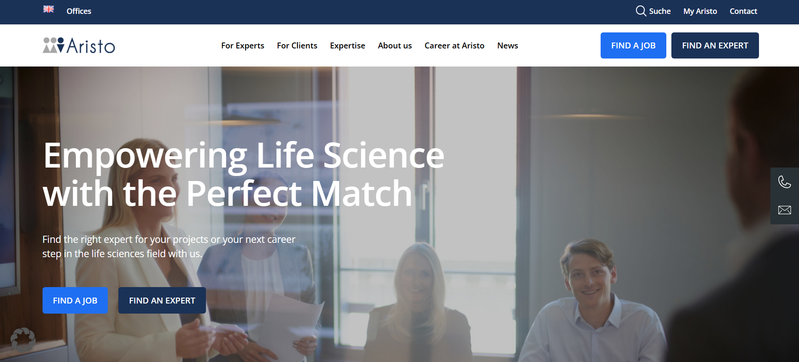Click the UK flag language icon
Image resolution: width=799 pixels, height=362 pixels.
(x=48, y=9)
